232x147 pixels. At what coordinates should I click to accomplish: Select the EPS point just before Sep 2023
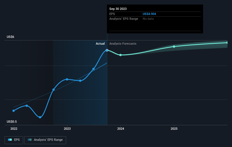(x=94, y=69)
